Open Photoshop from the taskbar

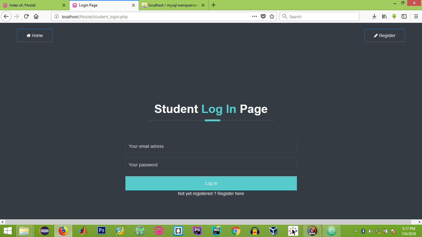[102, 231]
